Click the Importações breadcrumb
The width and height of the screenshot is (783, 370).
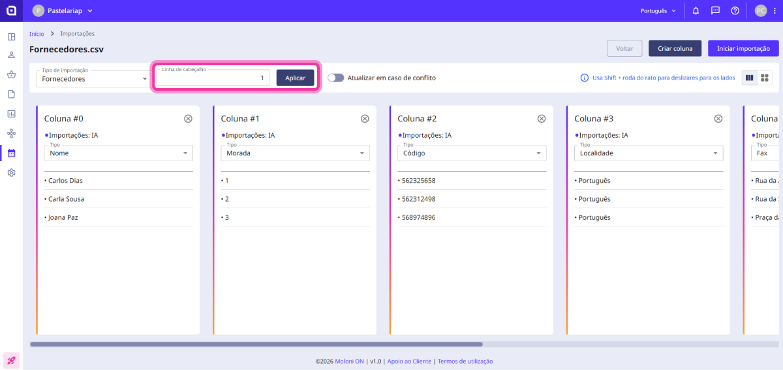tap(77, 33)
